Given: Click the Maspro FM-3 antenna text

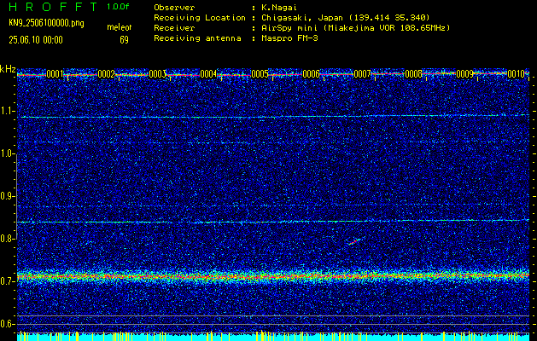Looking at the screenshot, I should 290,38.
